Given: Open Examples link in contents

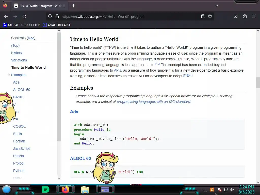Looking at the screenshot, I should pyautogui.click(x=19, y=75).
